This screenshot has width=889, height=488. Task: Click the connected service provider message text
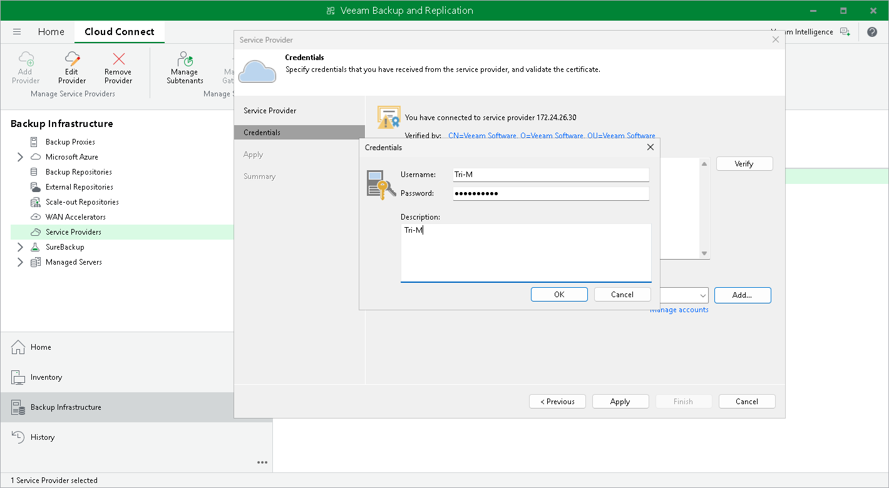tap(490, 118)
